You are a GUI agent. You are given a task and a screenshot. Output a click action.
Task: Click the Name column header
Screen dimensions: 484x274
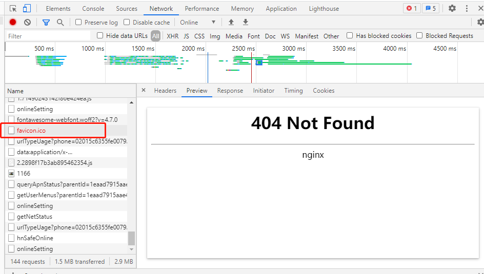pos(70,91)
